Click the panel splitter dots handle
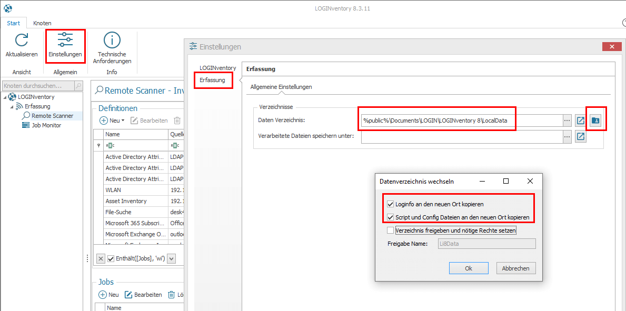The width and height of the screenshot is (626, 311). point(87,259)
